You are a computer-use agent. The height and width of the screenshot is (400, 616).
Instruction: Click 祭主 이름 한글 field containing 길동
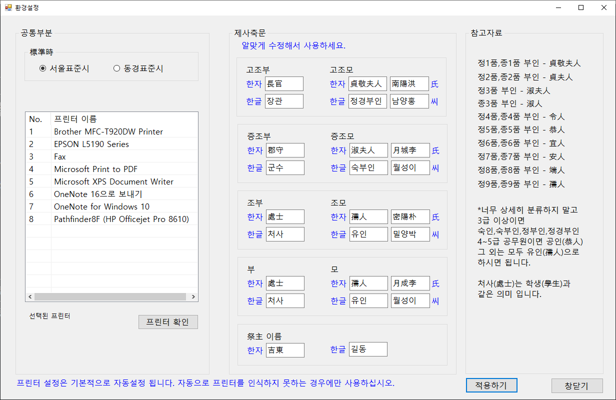click(368, 349)
